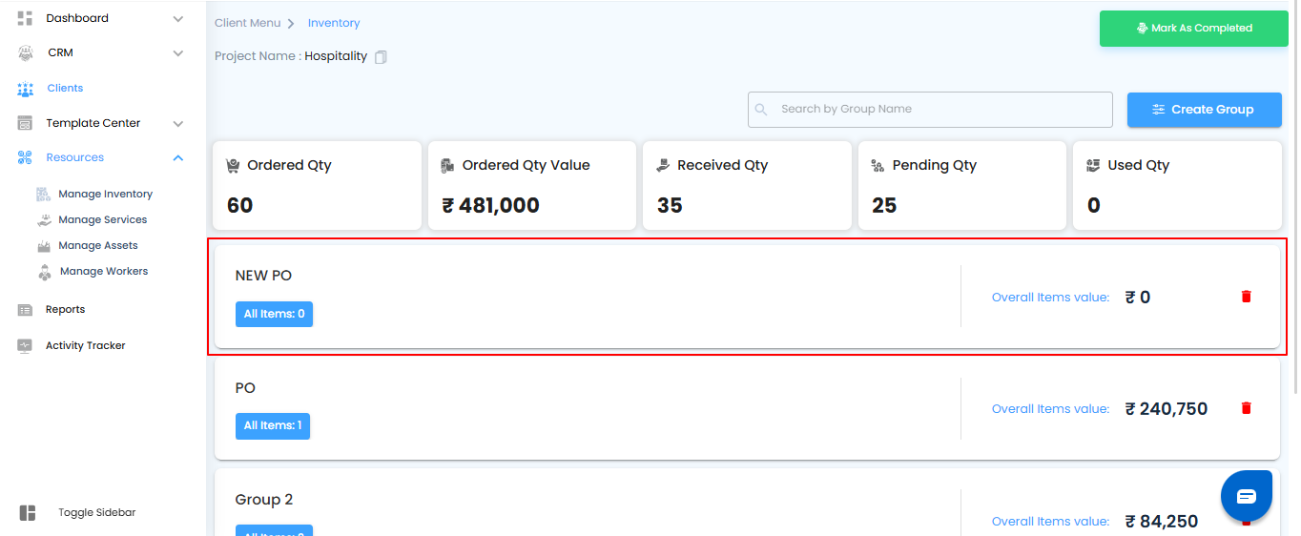Select Manage Assets in sidebar

[x=97, y=246]
